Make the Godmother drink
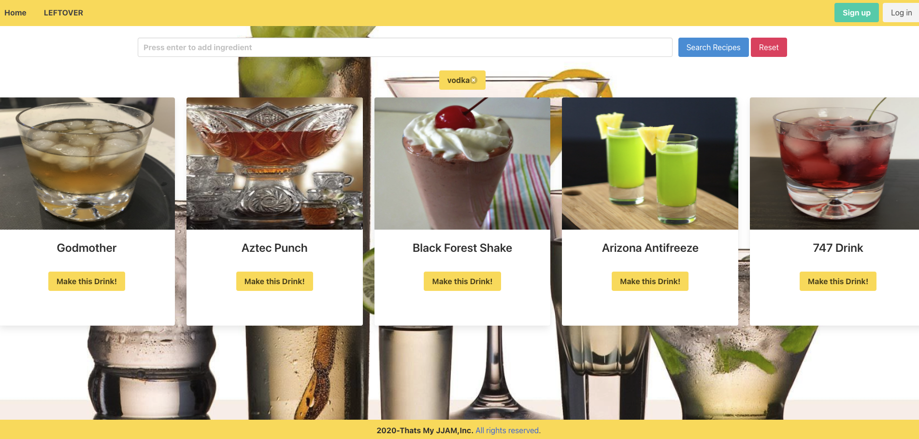Image resolution: width=919 pixels, height=439 pixels. click(86, 281)
